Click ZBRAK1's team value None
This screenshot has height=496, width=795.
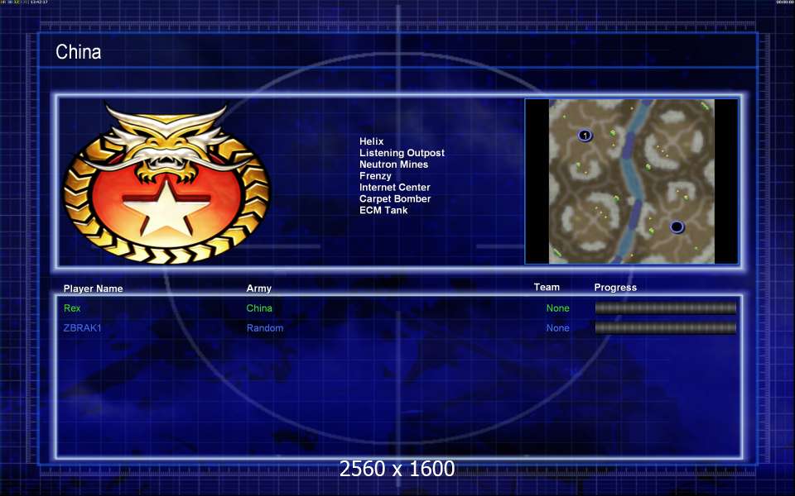coord(557,328)
